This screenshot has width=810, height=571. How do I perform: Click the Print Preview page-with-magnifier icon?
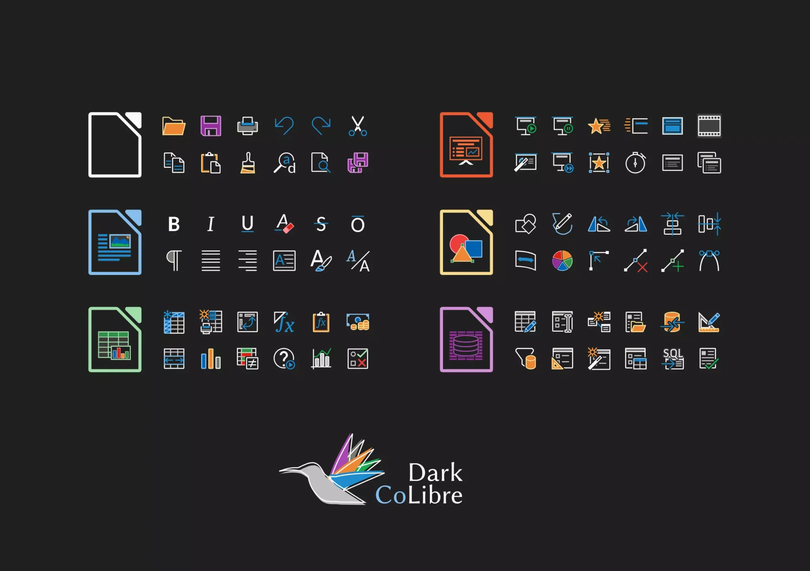click(x=321, y=163)
